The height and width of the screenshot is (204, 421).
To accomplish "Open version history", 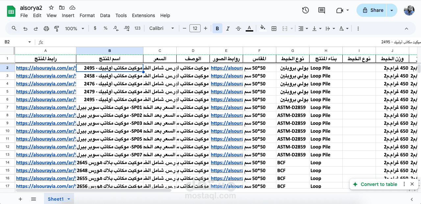I will point(305,10).
